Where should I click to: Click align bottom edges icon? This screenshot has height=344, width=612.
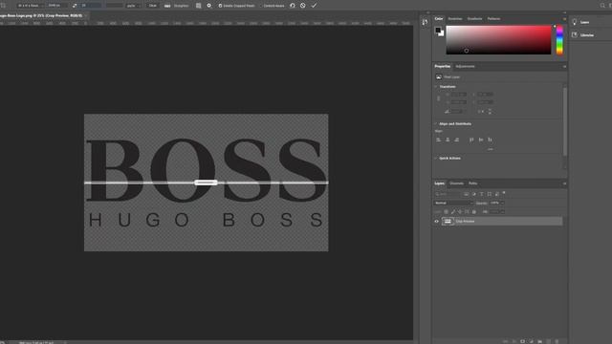[491, 140]
